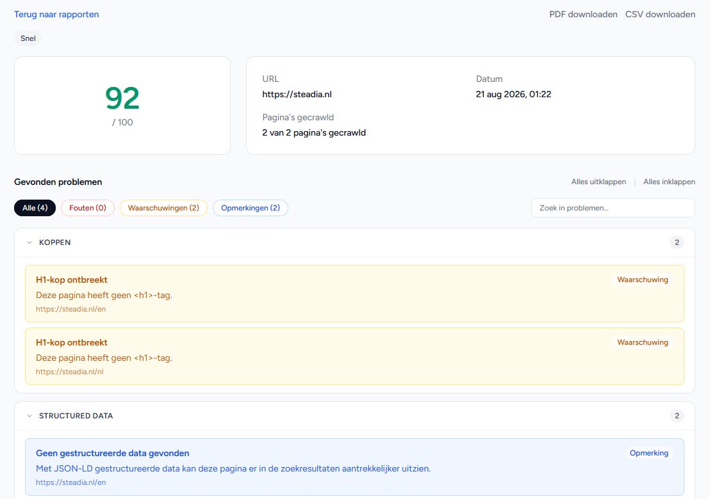Click the STRUCTURED DATA count badge
Image resolution: width=710 pixels, height=499 pixels.
point(677,416)
